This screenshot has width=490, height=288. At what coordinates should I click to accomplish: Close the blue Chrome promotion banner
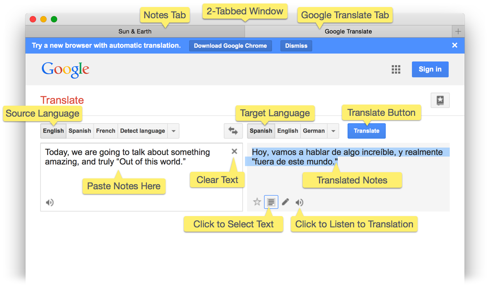[x=455, y=45]
